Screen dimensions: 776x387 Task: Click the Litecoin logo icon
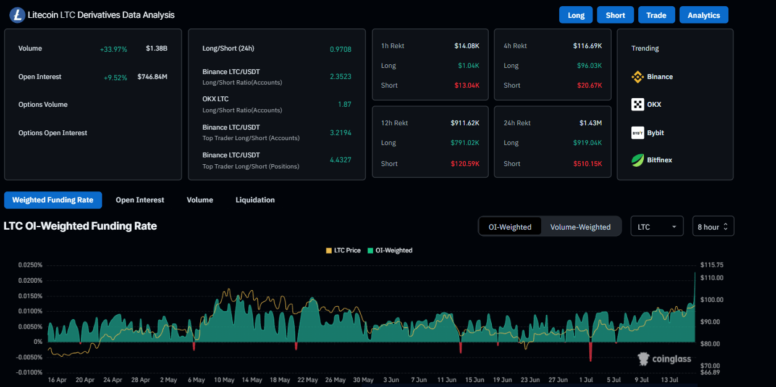pos(16,15)
